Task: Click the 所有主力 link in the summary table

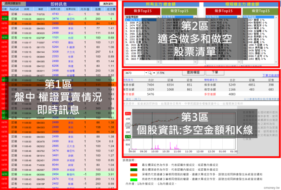Action: (x=128, y=80)
